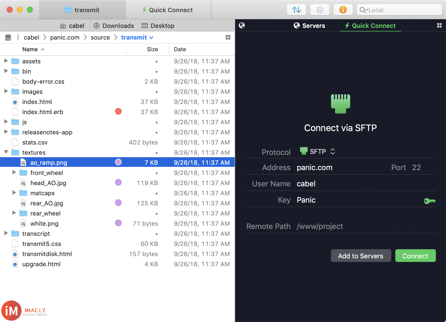
Task: Open the orange info inspector icon
Action: click(343, 10)
